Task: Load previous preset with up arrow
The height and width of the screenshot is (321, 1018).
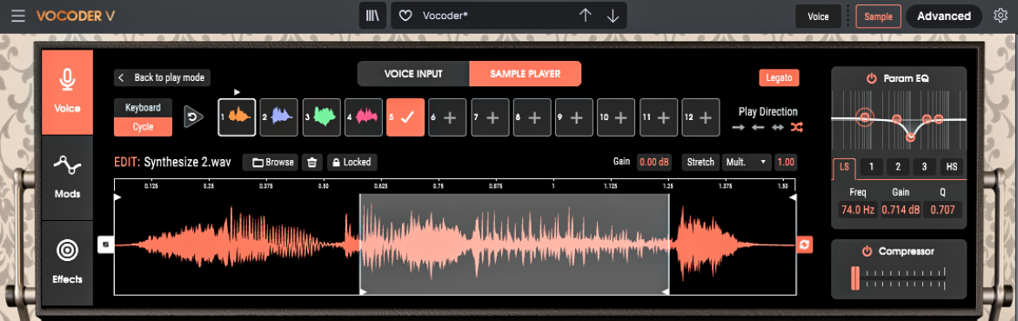Action: tap(586, 16)
